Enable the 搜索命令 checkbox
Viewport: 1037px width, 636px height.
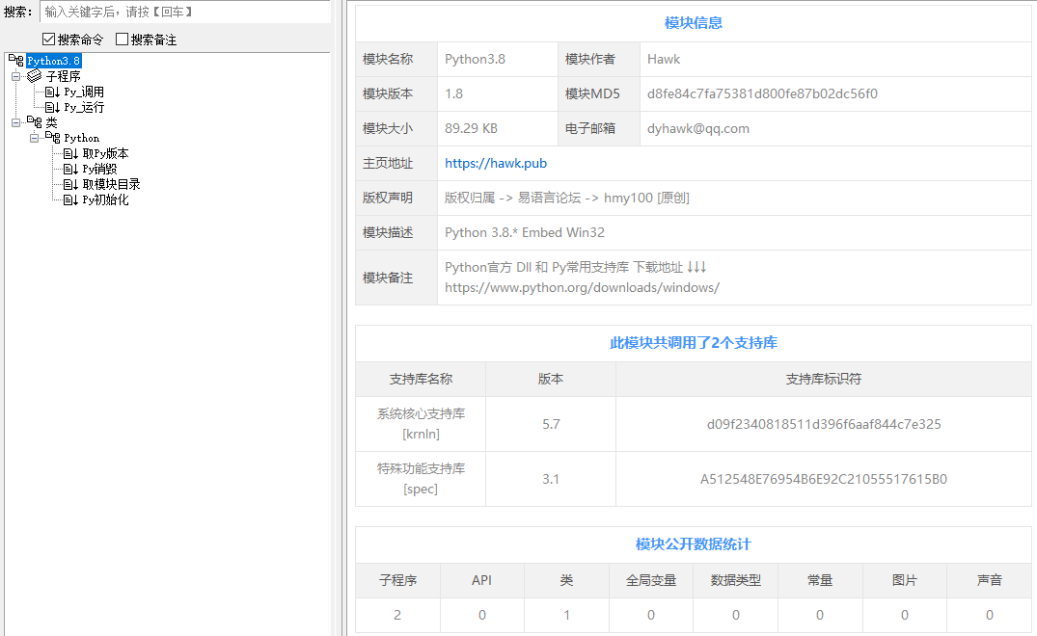coord(48,39)
